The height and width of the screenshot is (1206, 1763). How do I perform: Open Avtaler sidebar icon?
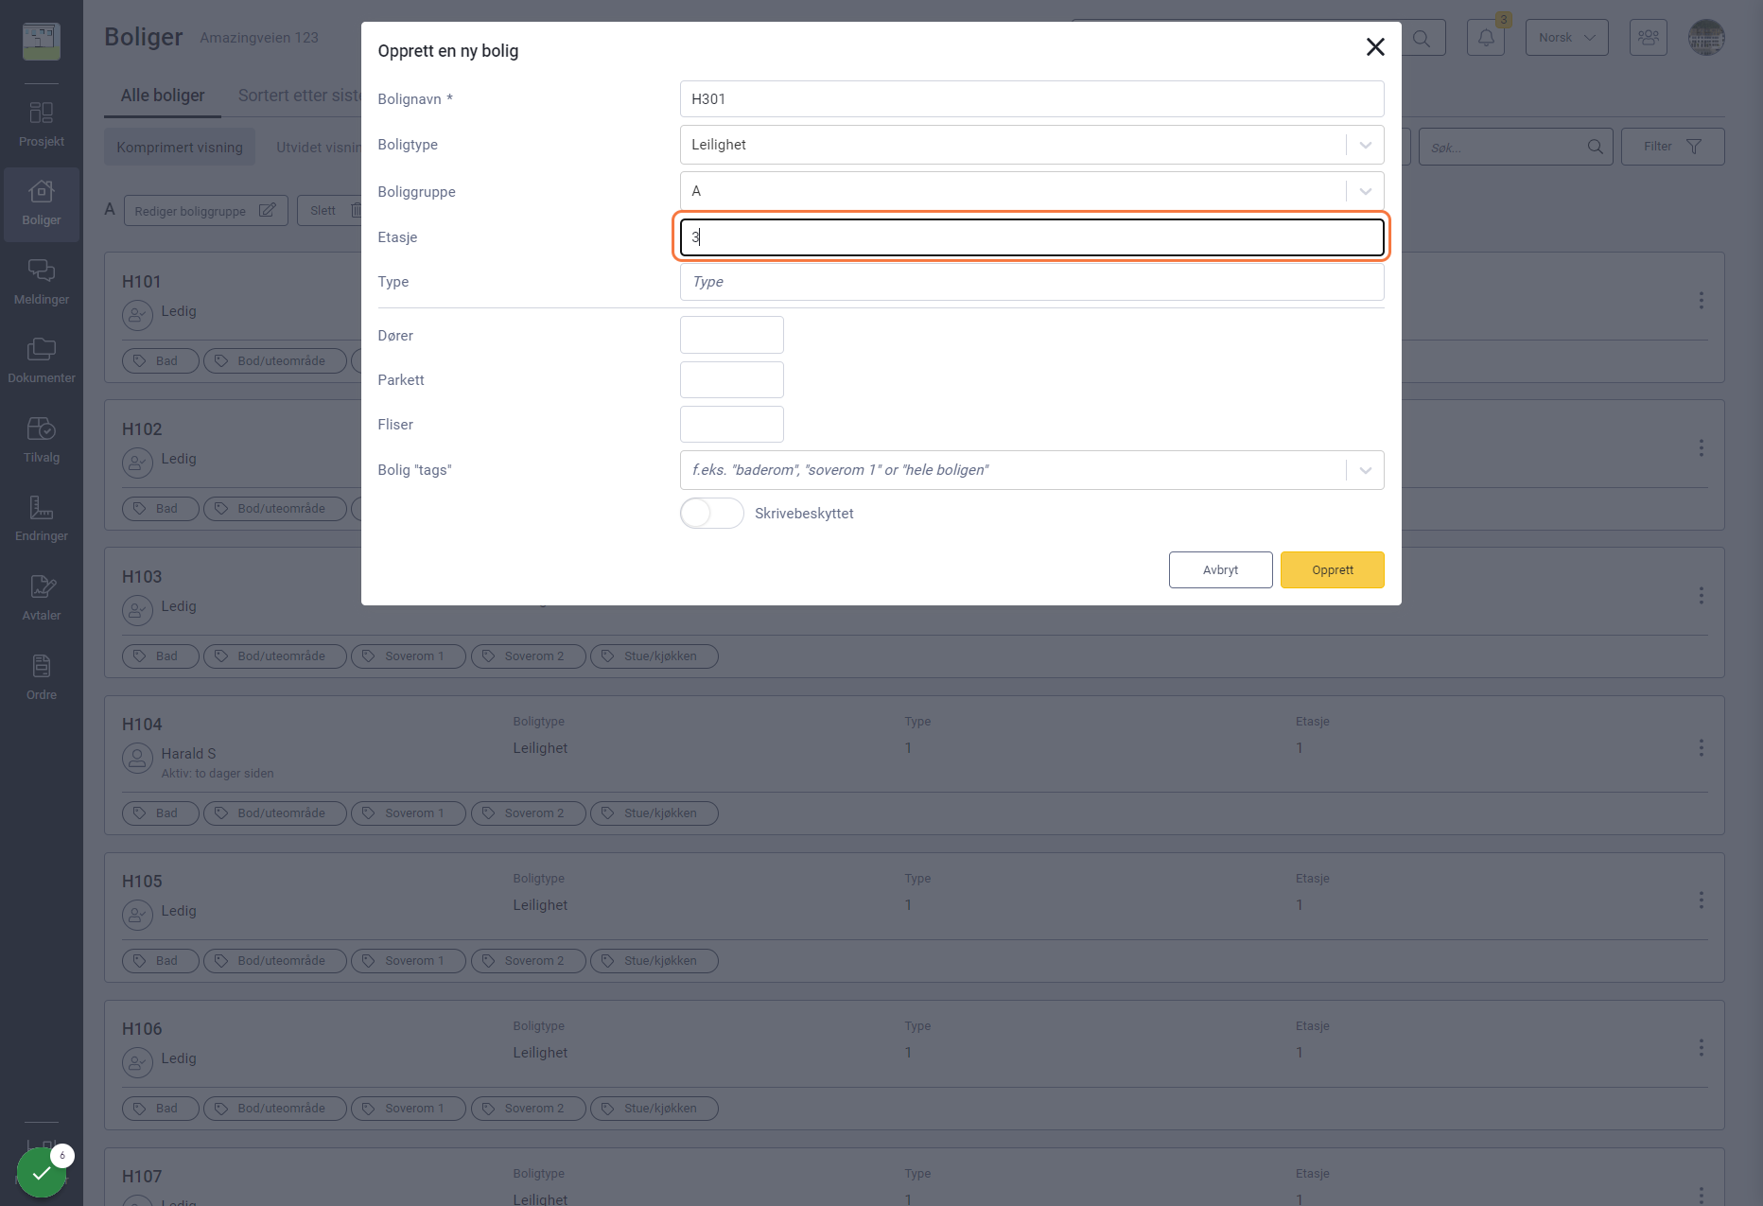pos(42,598)
